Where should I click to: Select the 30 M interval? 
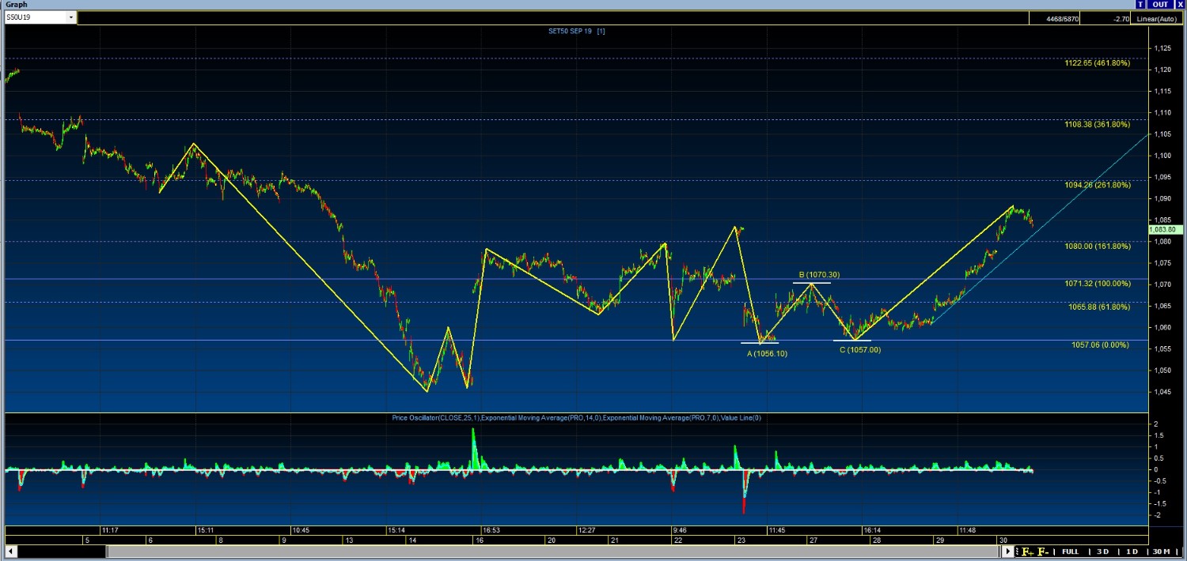pyautogui.click(x=1161, y=552)
